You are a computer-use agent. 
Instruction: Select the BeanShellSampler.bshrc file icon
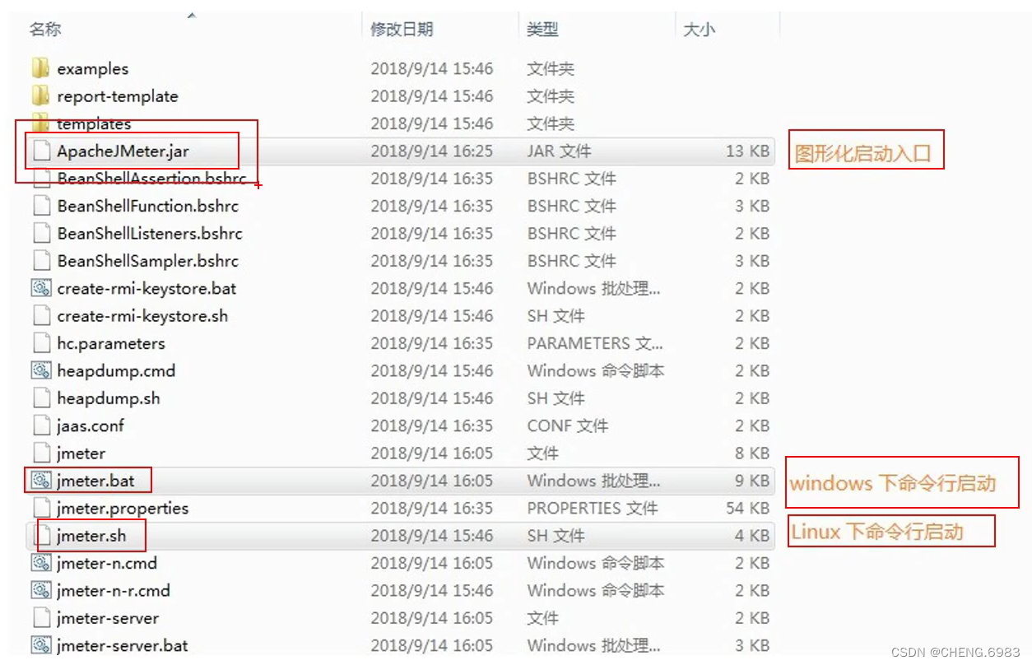41,261
